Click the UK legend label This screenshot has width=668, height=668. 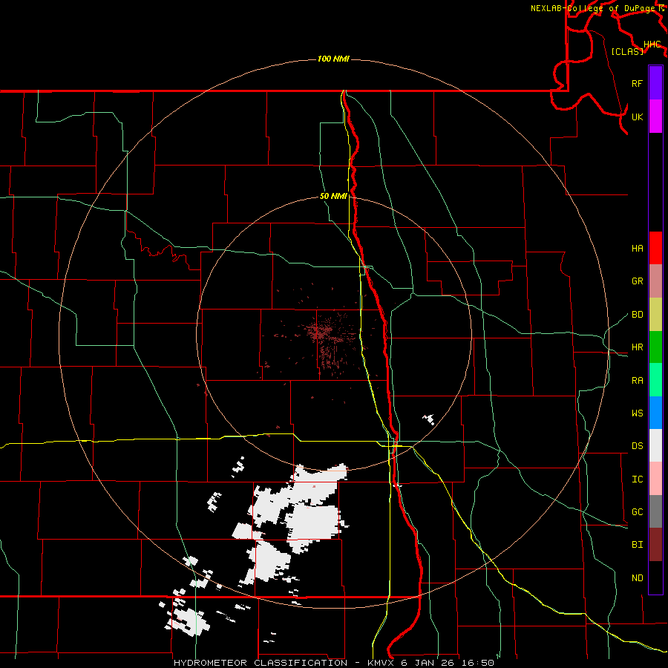pyautogui.click(x=638, y=117)
